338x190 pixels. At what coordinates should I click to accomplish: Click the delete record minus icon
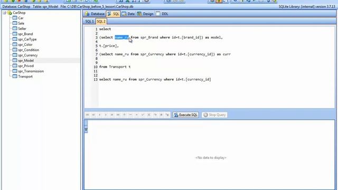[x=130, y=115]
